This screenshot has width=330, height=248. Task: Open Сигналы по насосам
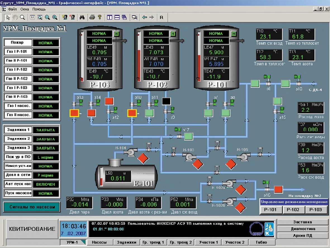[32, 207]
